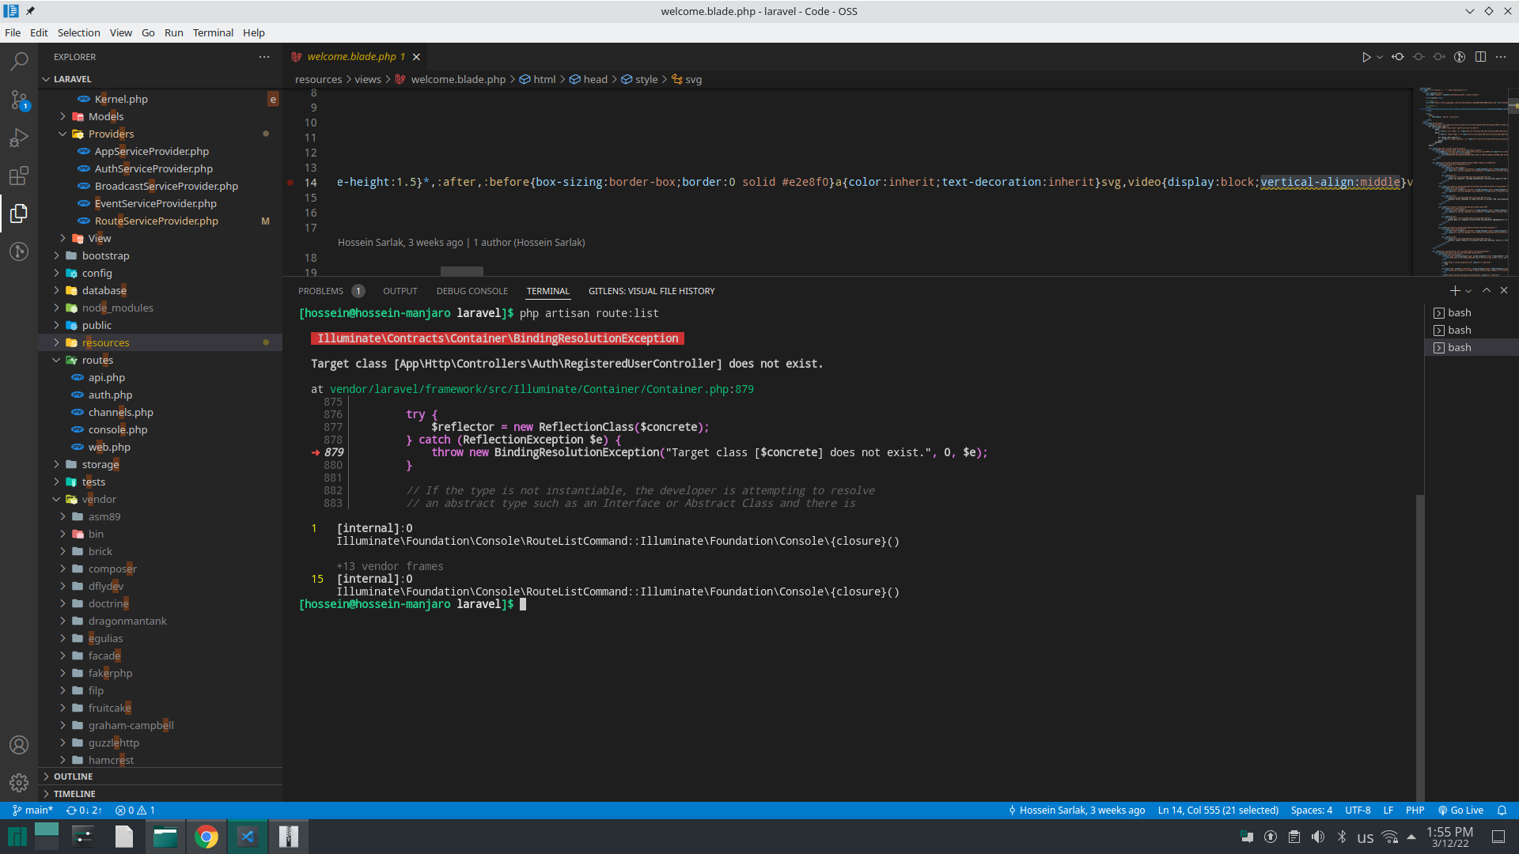Launch Chrome from the taskbar

point(206,837)
